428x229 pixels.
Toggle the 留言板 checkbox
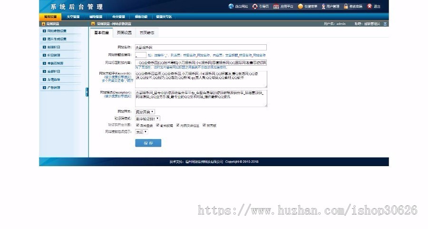(x=204, y=125)
